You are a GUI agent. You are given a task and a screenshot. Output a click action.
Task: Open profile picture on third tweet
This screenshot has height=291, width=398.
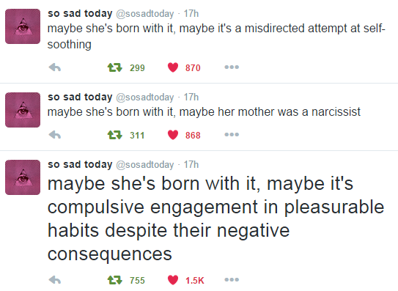pos(23,177)
